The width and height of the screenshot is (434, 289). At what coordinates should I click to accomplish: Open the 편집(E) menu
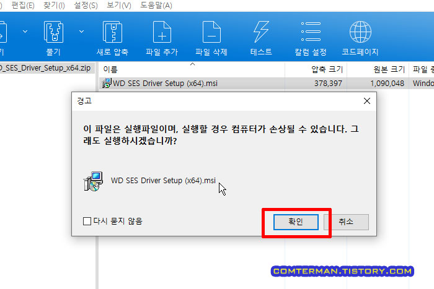pos(23,5)
